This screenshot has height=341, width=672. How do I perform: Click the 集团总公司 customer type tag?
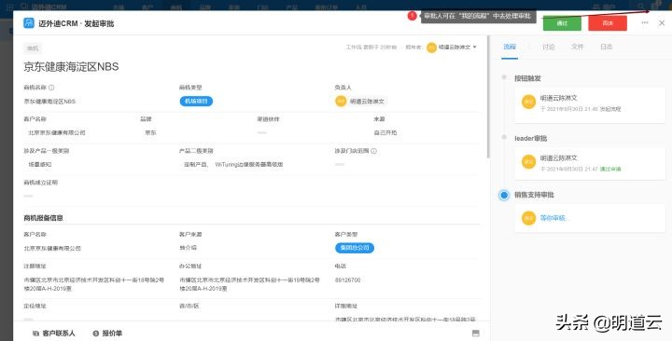[x=355, y=248]
